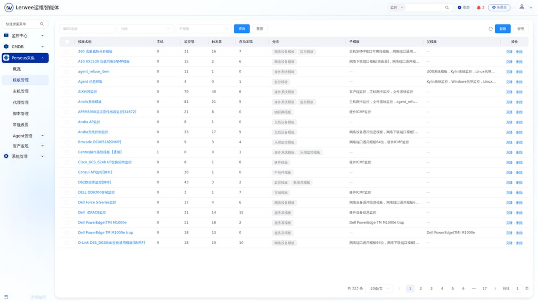Tick the select-all checkbox in table header
This screenshot has width=538, height=302.
[67, 42]
